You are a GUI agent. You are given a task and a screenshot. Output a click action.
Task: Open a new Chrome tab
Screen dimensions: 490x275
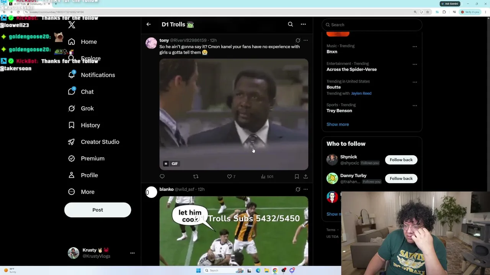[x=56, y=4]
